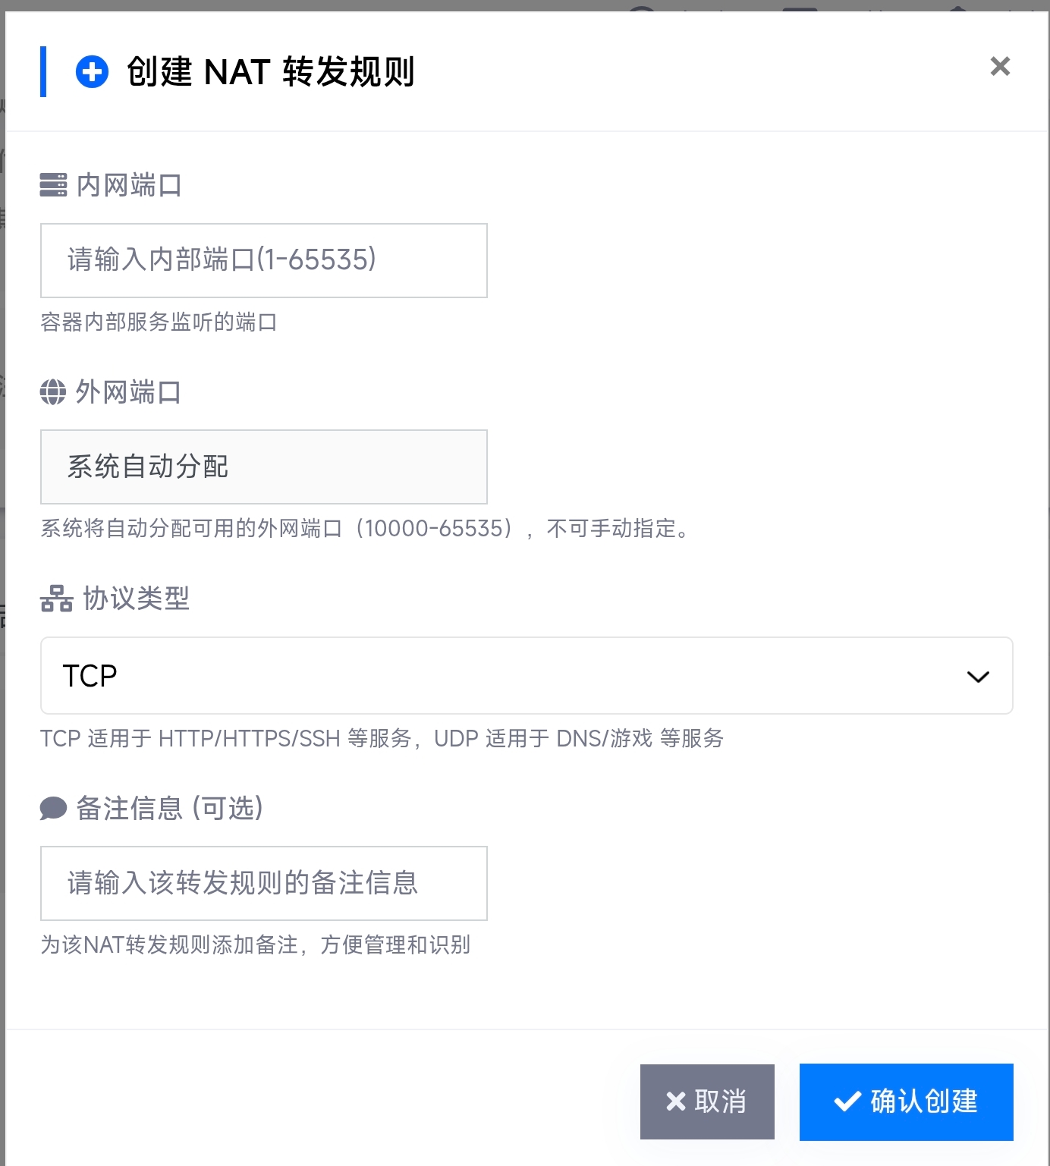Click the 创建 NAT 转发规则 dialog title
1050x1166 pixels.
click(270, 72)
